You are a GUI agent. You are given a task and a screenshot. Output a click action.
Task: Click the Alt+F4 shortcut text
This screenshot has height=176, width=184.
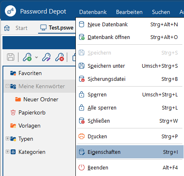tap(170, 168)
